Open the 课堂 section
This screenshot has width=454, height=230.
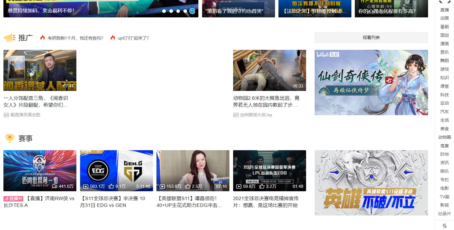click(x=445, y=86)
